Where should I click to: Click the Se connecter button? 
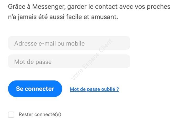[x=35, y=89]
